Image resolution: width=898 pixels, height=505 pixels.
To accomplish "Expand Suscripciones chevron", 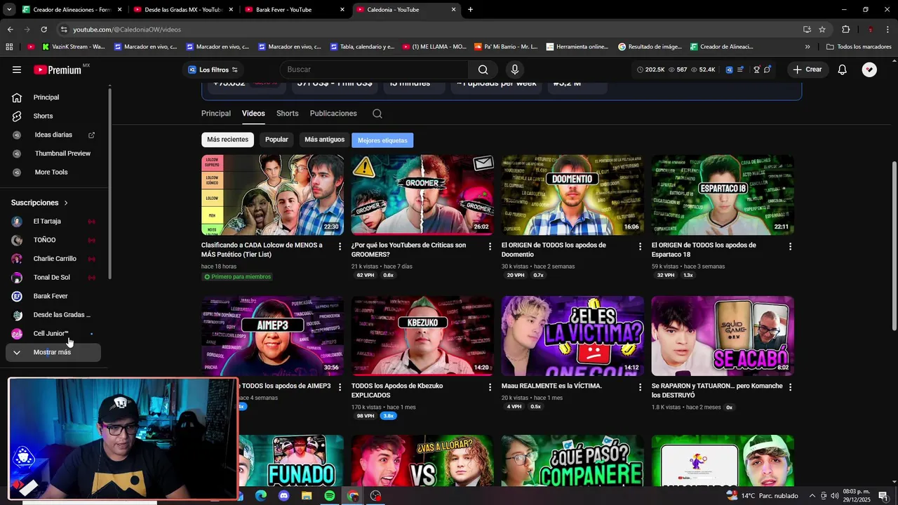I will [x=66, y=203].
